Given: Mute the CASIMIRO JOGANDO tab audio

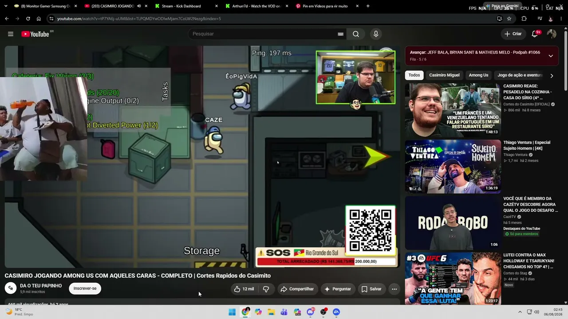Looking at the screenshot, I should pos(139,6).
